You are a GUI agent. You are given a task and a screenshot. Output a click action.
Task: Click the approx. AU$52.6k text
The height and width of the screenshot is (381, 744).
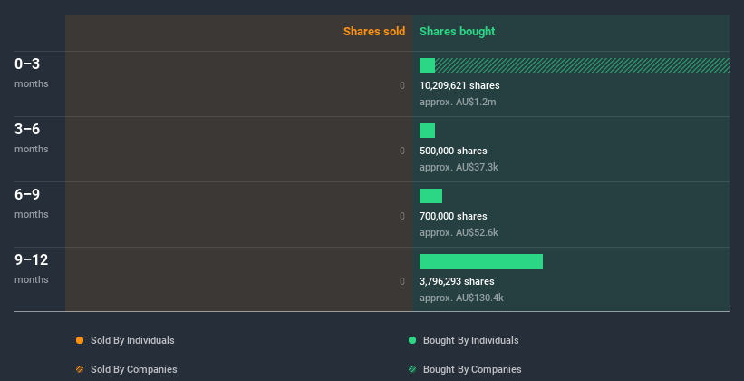click(459, 232)
